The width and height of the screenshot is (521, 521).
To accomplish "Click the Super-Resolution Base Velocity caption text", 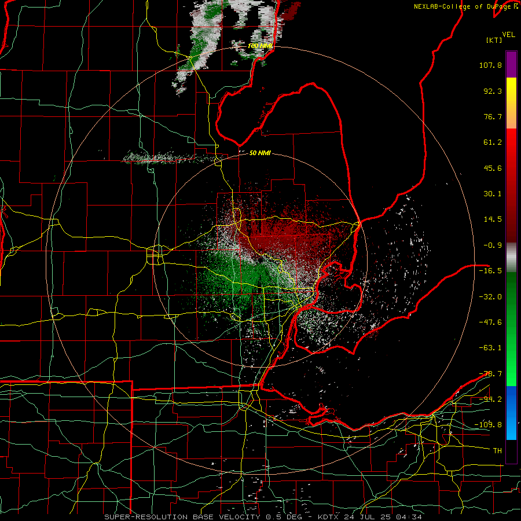I will 263,517.
